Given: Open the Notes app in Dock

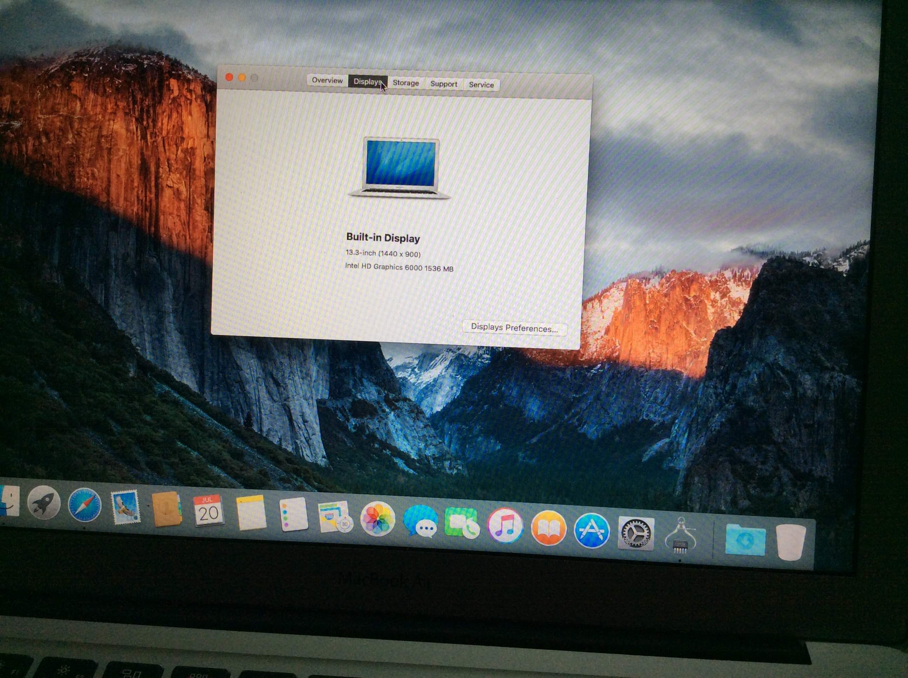Looking at the screenshot, I should pyautogui.click(x=251, y=513).
